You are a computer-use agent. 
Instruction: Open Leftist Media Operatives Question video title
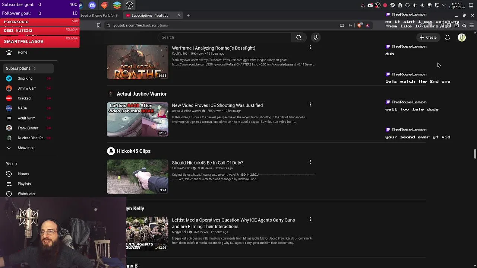point(233,223)
